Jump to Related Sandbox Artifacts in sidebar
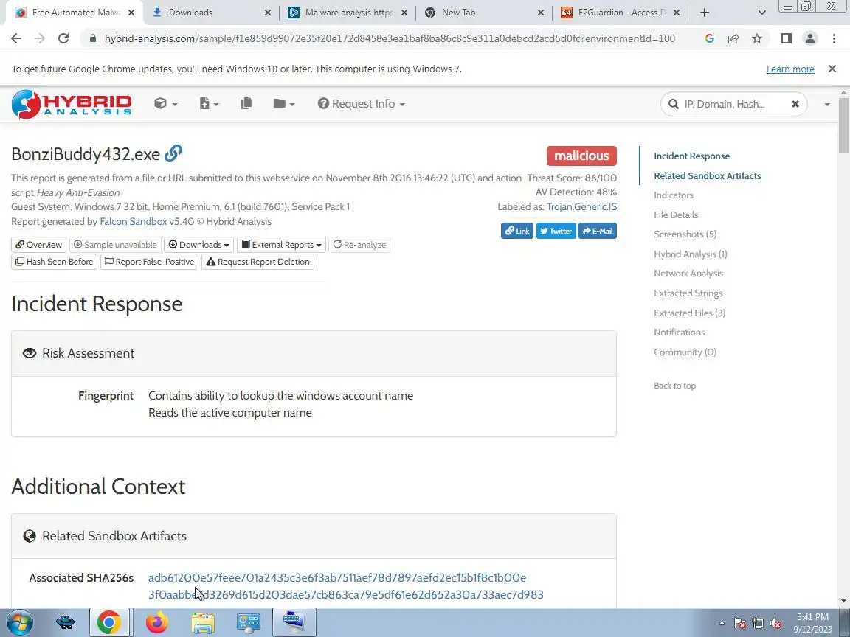Image resolution: width=850 pixels, height=637 pixels. [708, 176]
